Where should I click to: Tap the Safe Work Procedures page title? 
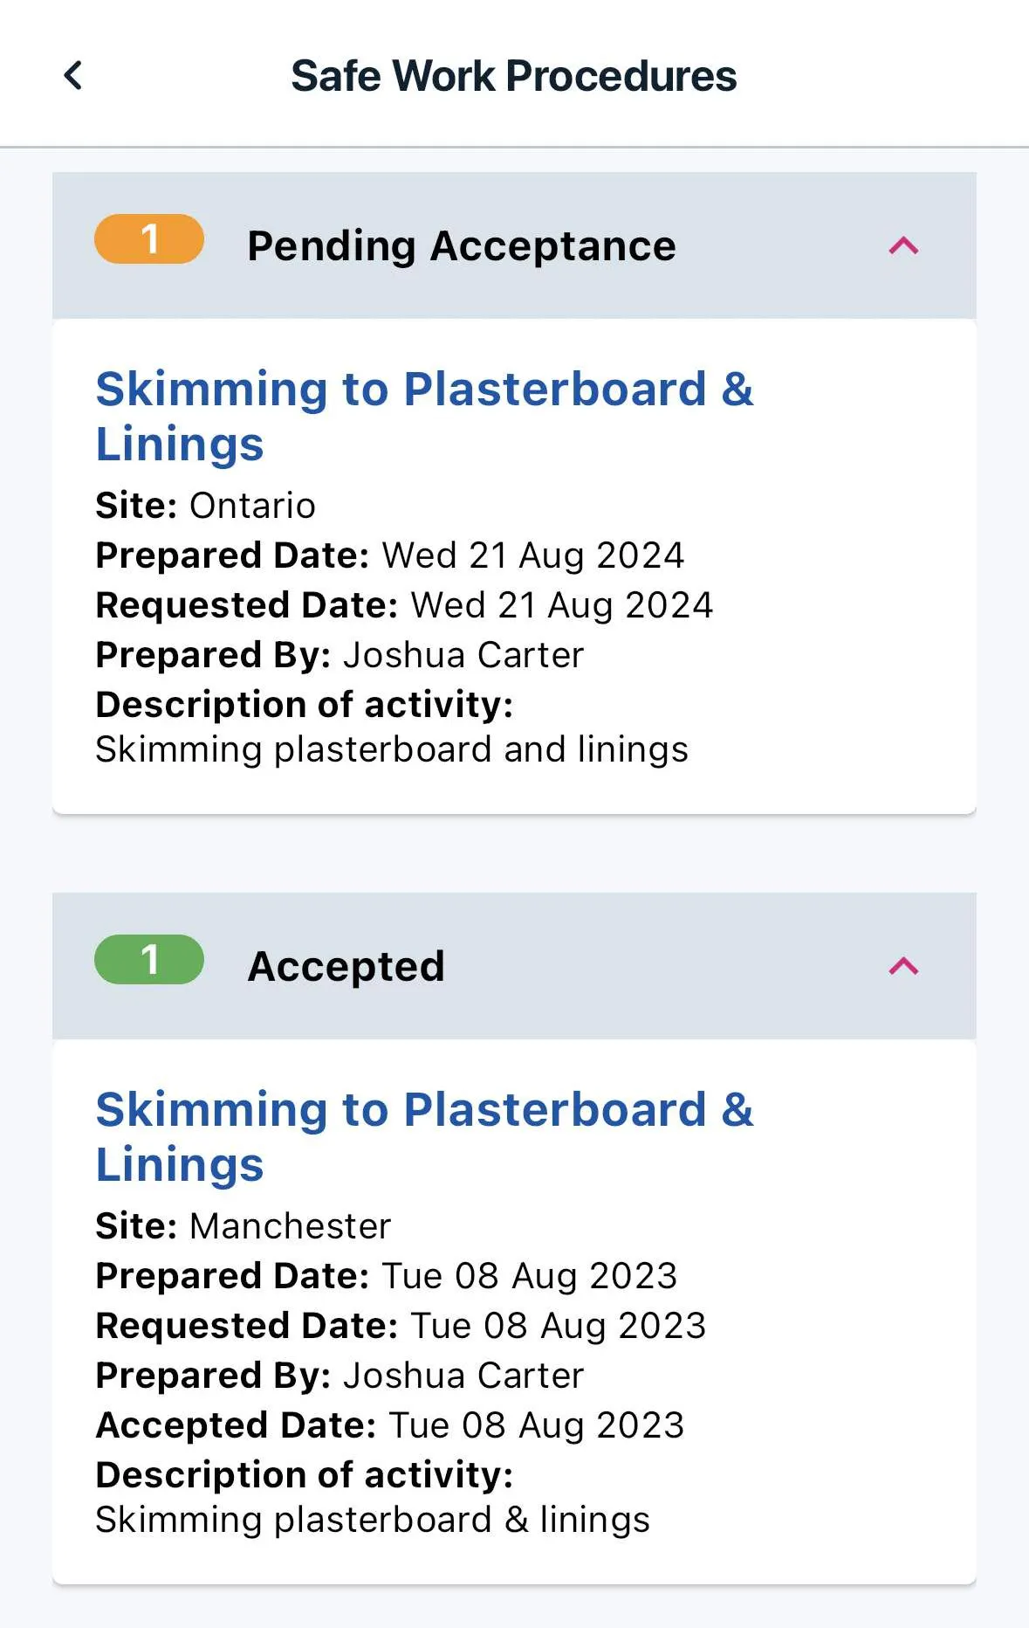click(513, 76)
